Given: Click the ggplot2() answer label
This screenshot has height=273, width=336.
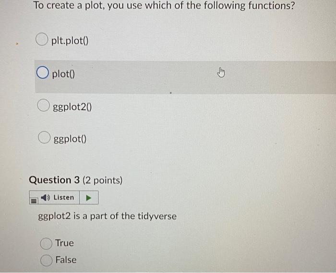Looking at the screenshot, I should [72, 107].
